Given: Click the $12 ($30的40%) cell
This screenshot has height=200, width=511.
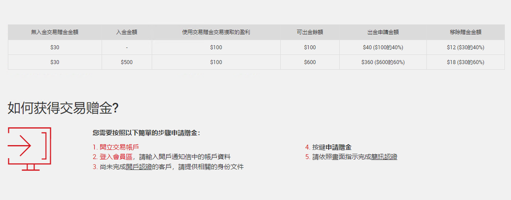Looking at the screenshot, I should point(465,47).
